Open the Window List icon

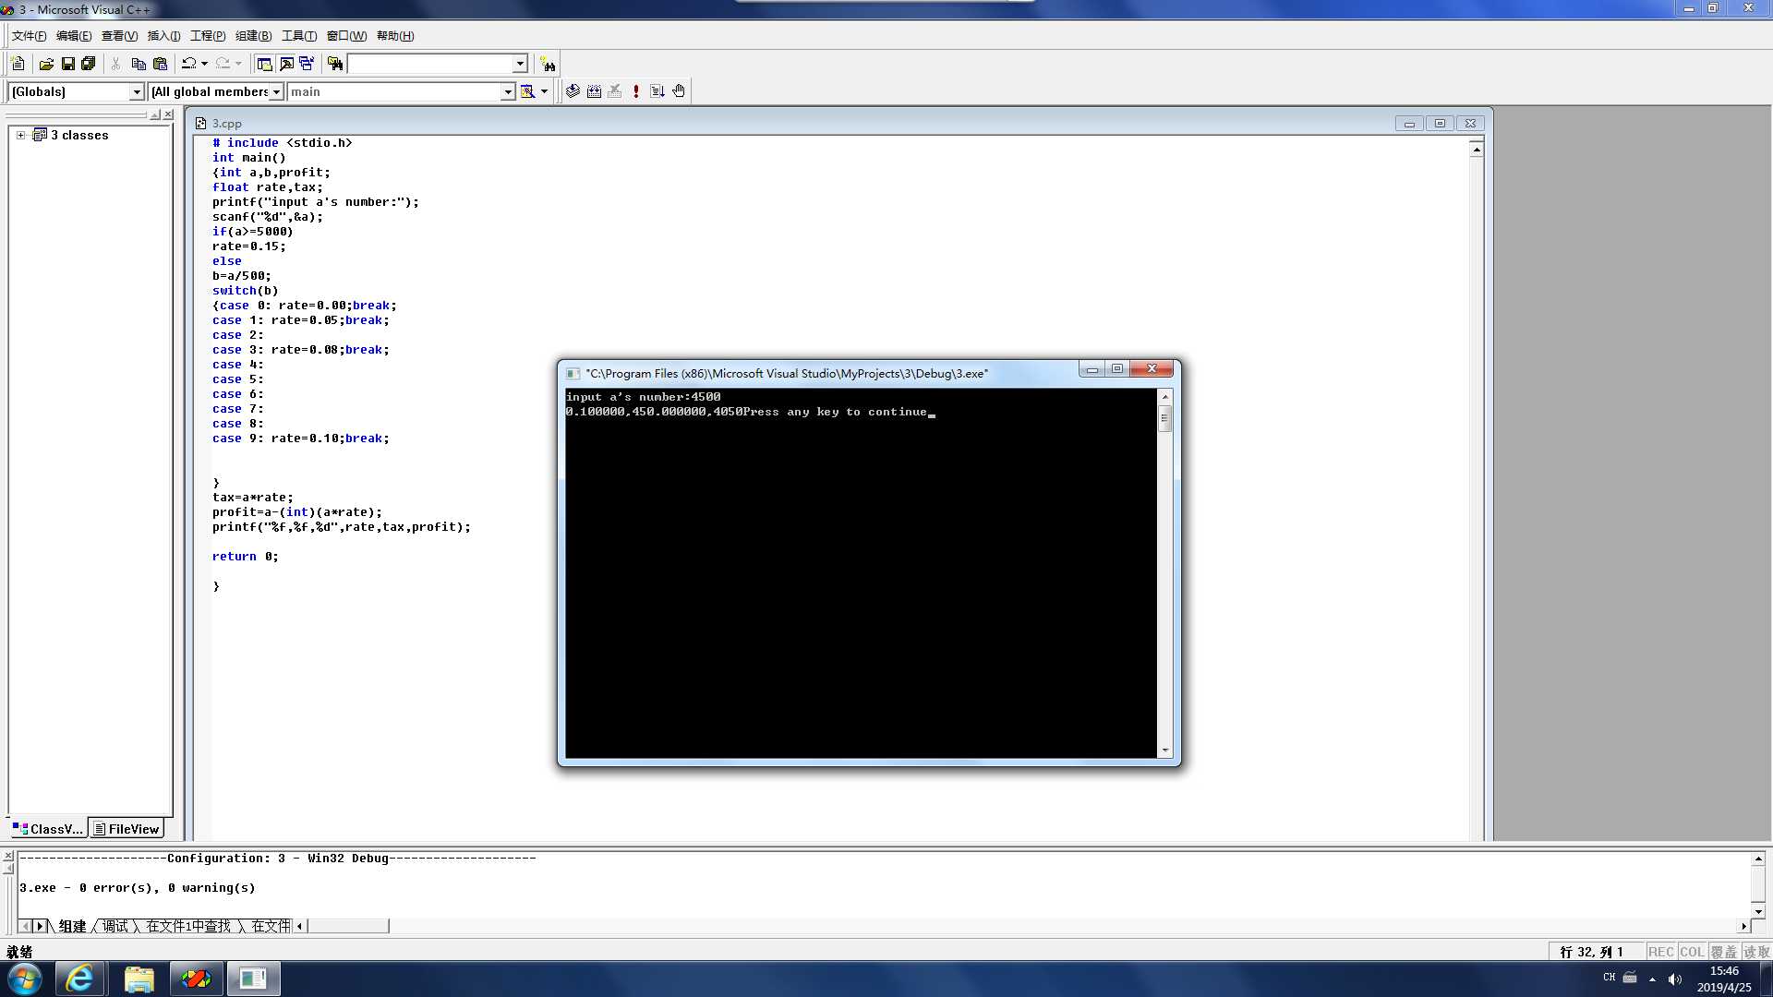pyautogui.click(x=307, y=64)
